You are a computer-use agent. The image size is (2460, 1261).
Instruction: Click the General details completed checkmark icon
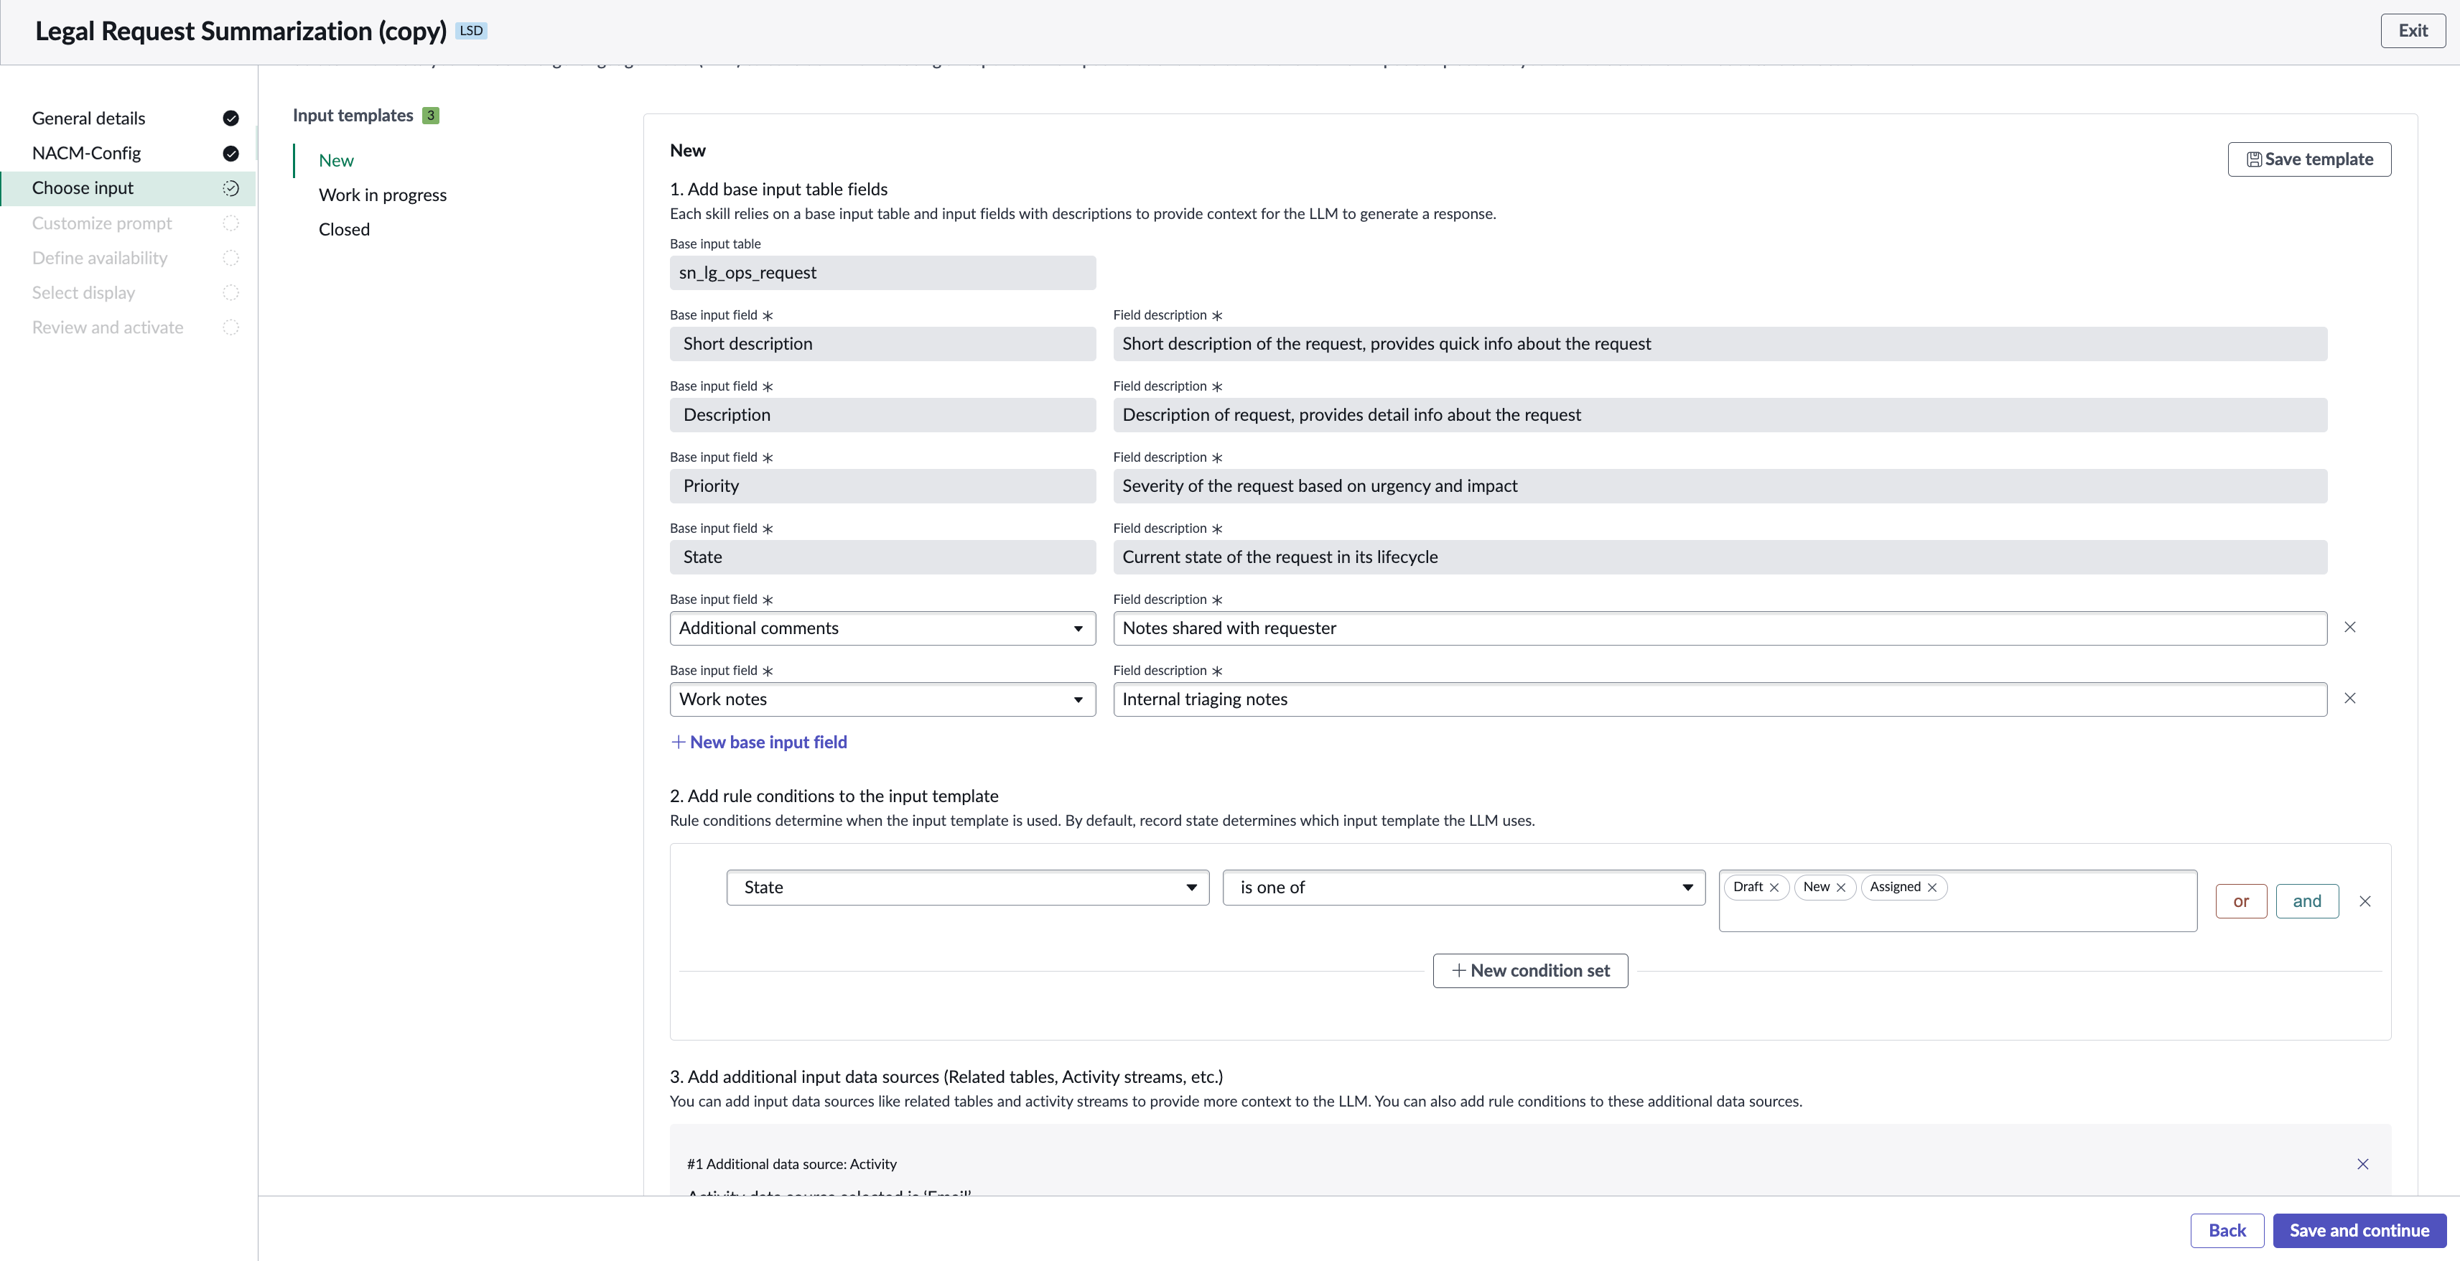tap(230, 118)
